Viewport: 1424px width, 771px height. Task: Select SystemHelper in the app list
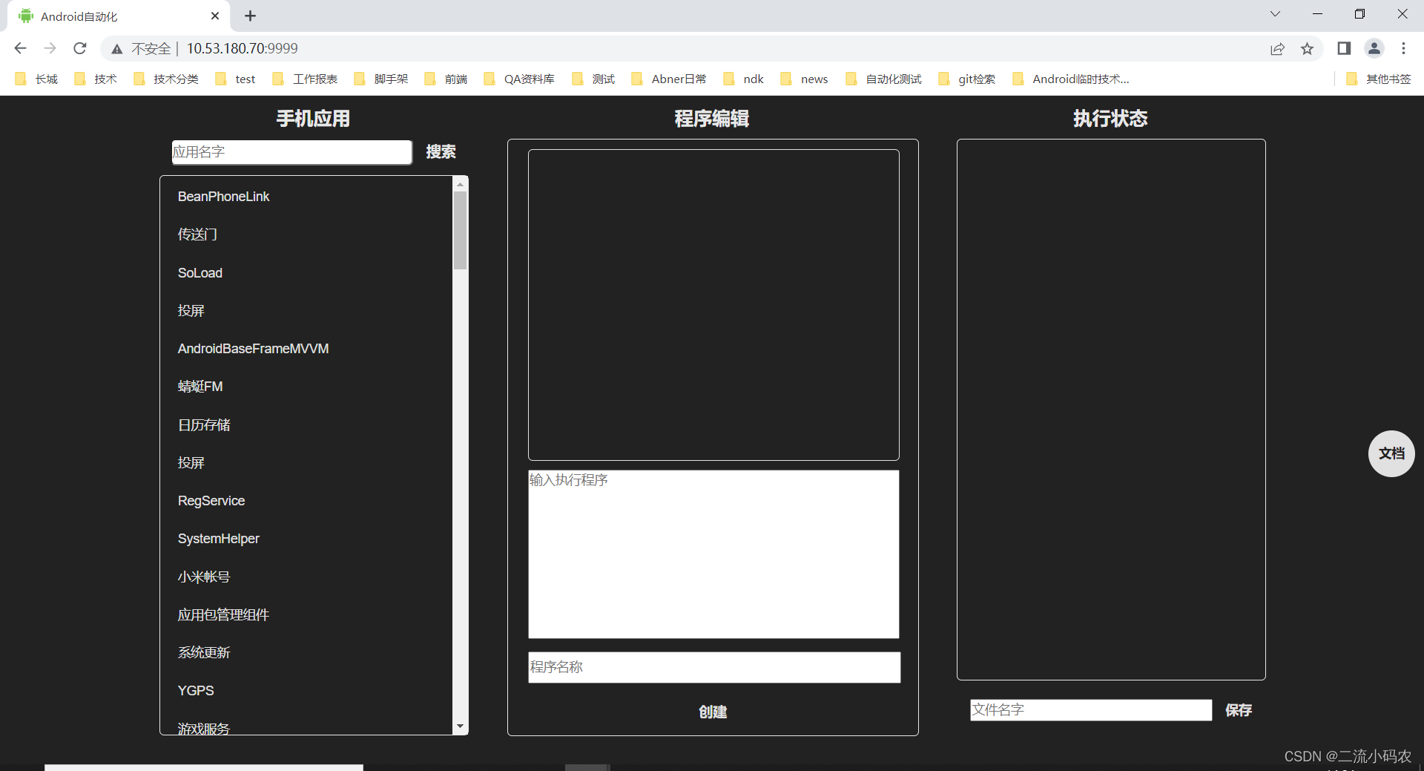[x=219, y=539]
